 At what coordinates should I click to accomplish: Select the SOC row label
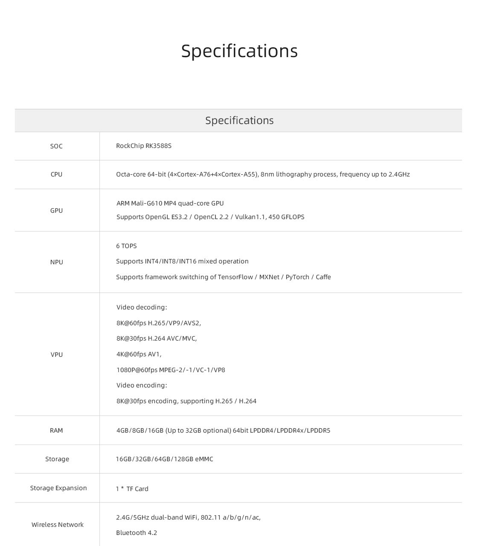click(56, 146)
